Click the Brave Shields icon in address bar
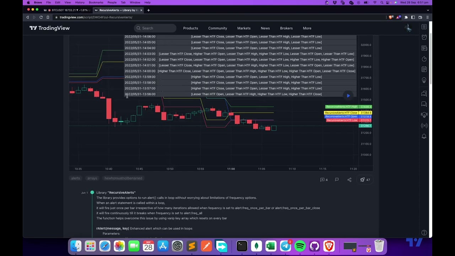Viewport: 455px width, 256px height. [x=391, y=17]
